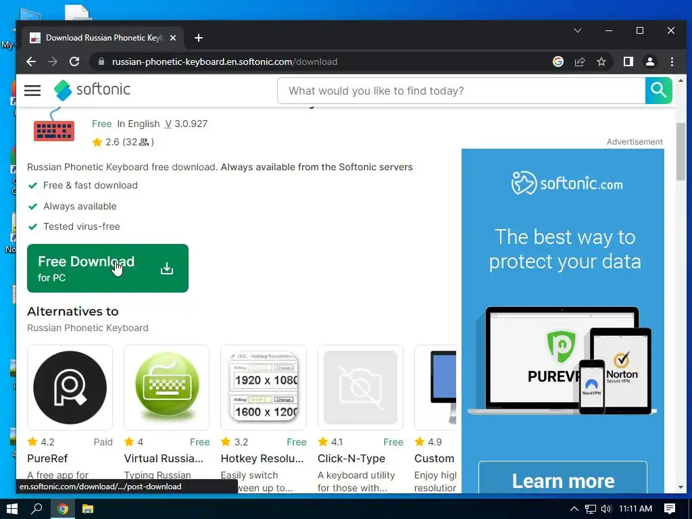The image size is (692, 519).
Task: Click the page scrollbar up arrow
Action: [681, 81]
